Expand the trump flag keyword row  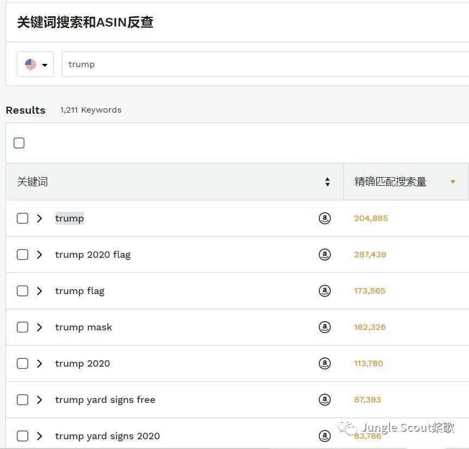click(40, 291)
